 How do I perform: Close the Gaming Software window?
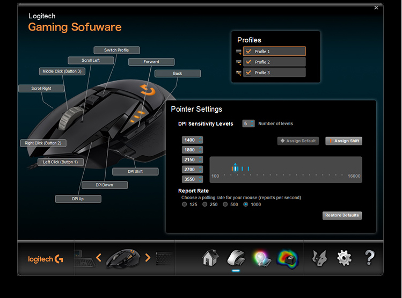[376, 8]
